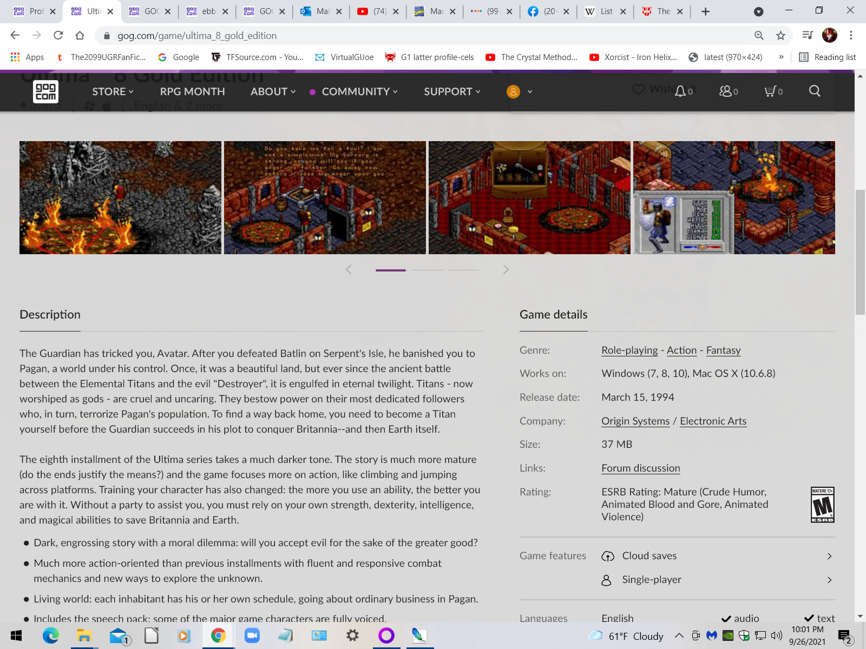Open the Role-playing genre link
This screenshot has height=649, width=866.
pyautogui.click(x=629, y=350)
